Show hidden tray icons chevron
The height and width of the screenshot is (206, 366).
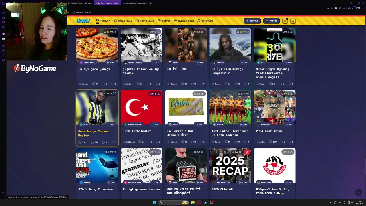[331, 203]
